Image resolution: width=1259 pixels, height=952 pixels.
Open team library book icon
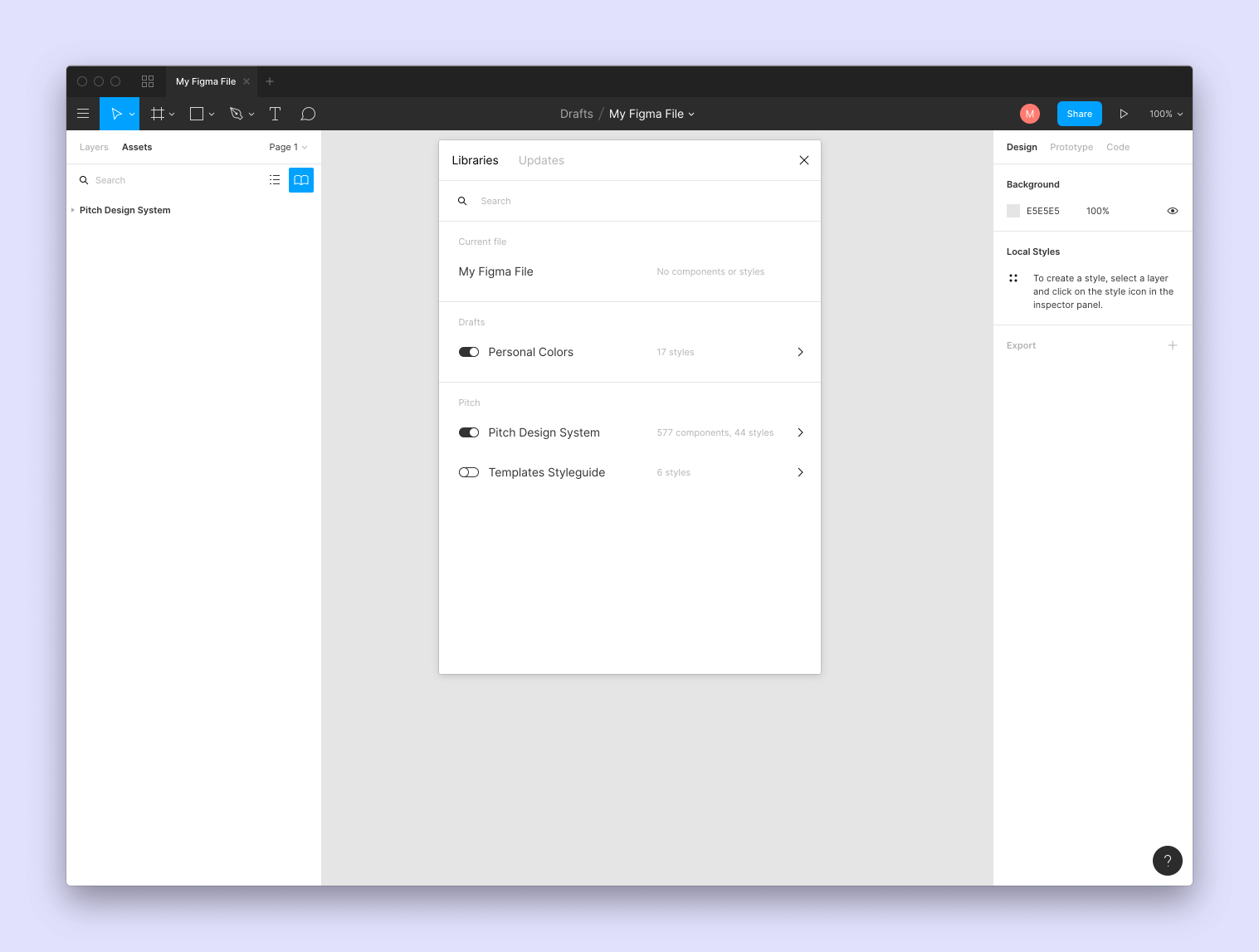pyautogui.click(x=301, y=180)
